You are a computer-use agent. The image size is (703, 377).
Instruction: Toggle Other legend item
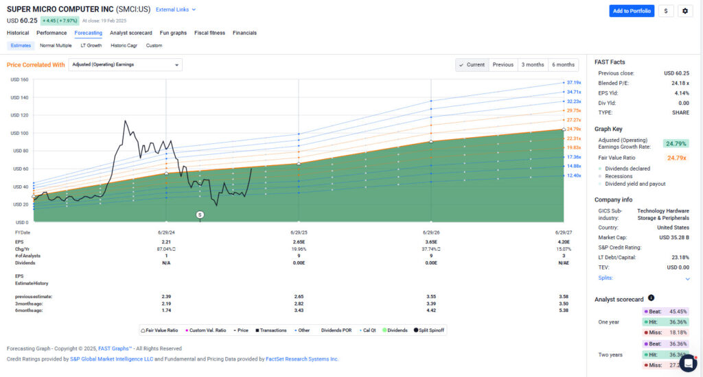[302, 330]
